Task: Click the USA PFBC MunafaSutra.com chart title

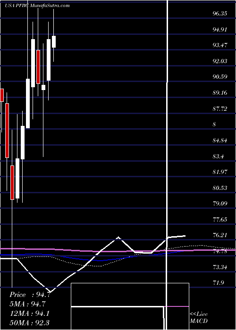Action: point(37,6)
